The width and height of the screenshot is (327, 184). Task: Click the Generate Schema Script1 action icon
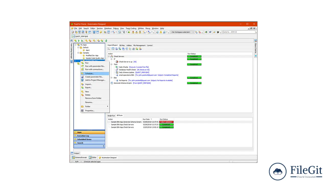pos(112,83)
